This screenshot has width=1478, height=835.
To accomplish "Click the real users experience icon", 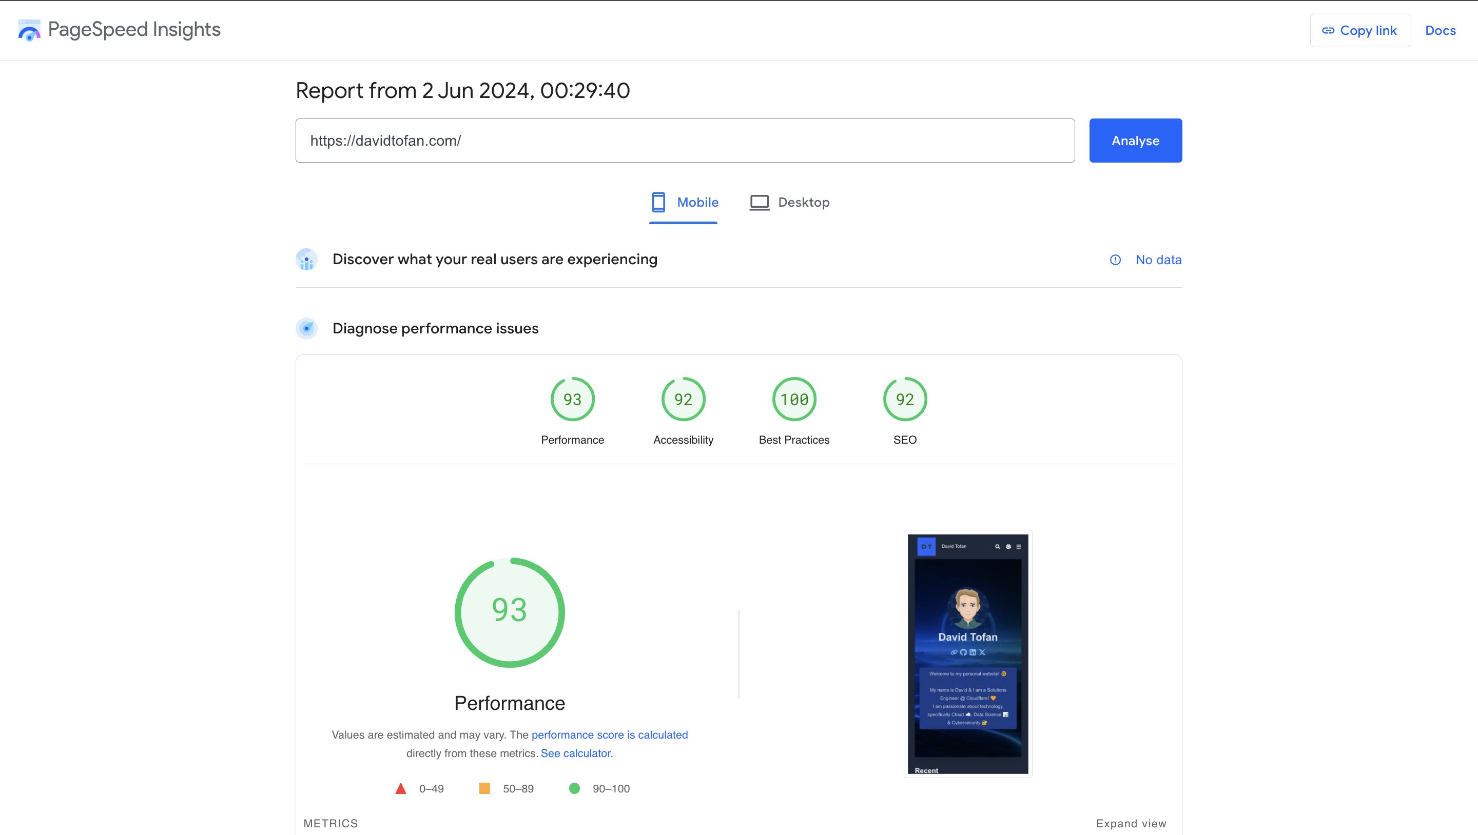I will (306, 259).
